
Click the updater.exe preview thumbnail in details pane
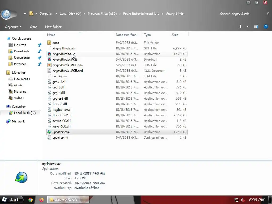[21, 177]
